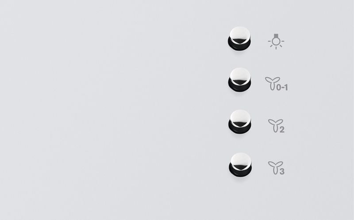Push the chrome light button
Viewport: 354px width, 220px height.
click(x=239, y=38)
